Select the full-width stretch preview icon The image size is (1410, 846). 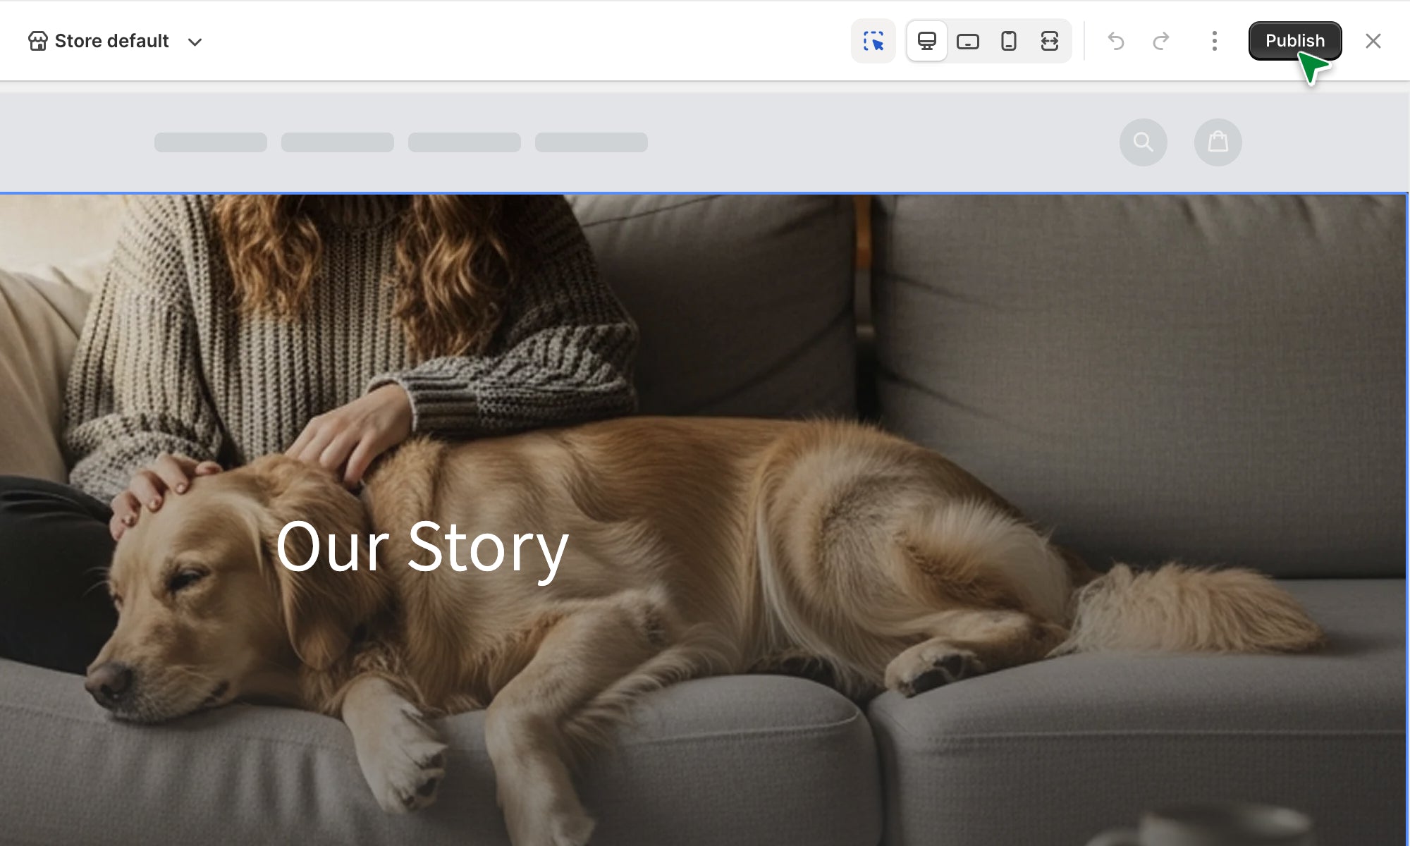click(1049, 41)
